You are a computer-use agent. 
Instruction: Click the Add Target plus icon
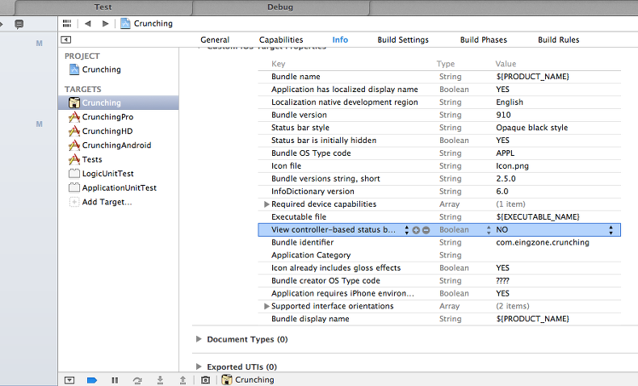click(x=74, y=202)
